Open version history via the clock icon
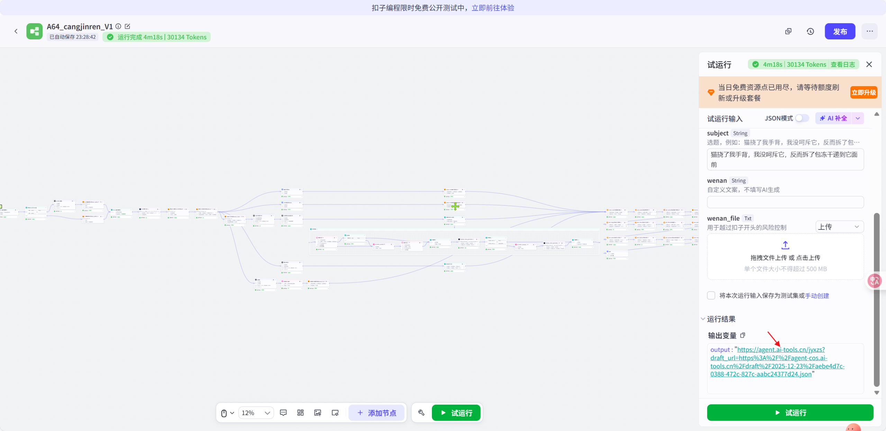Viewport: 886px width, 431px height. (x=810, y=31)
